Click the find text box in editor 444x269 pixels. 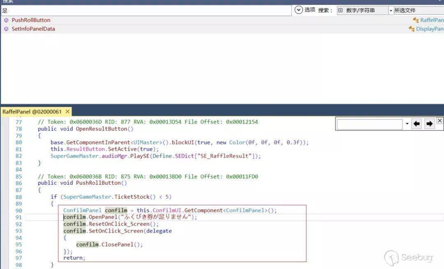tap(369, 124)
